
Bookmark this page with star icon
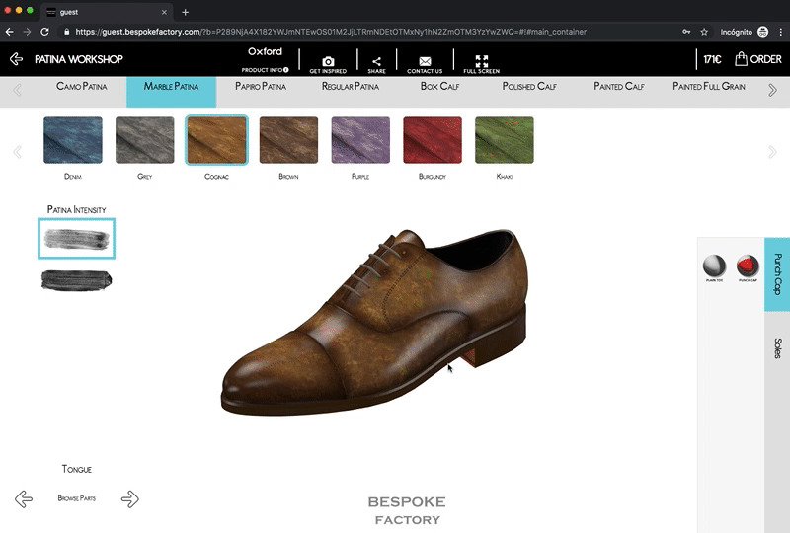coord(704,32)
